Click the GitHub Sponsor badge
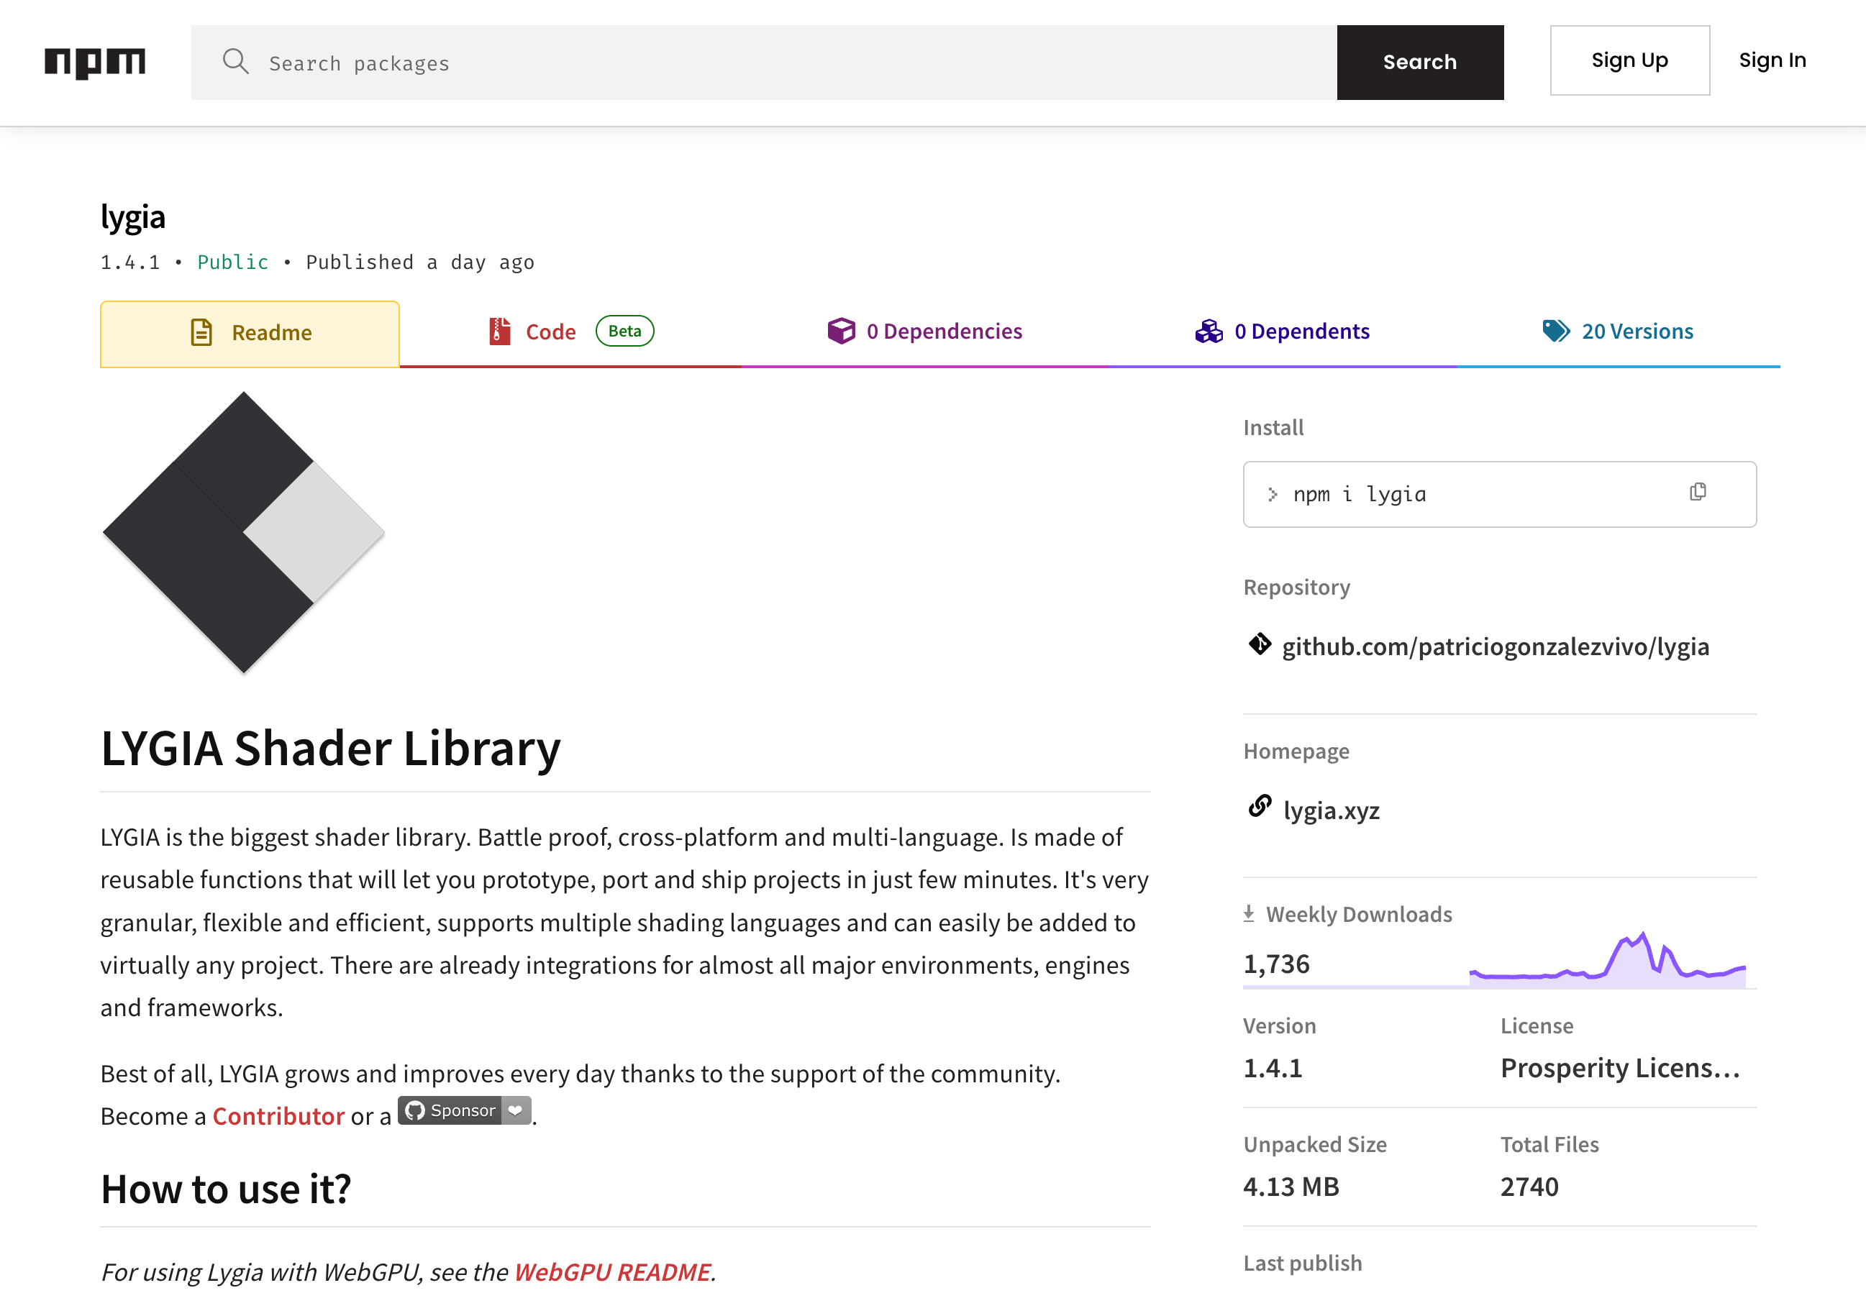Viewport: 1866px width, 1293px height. [x=463, y=1111]
